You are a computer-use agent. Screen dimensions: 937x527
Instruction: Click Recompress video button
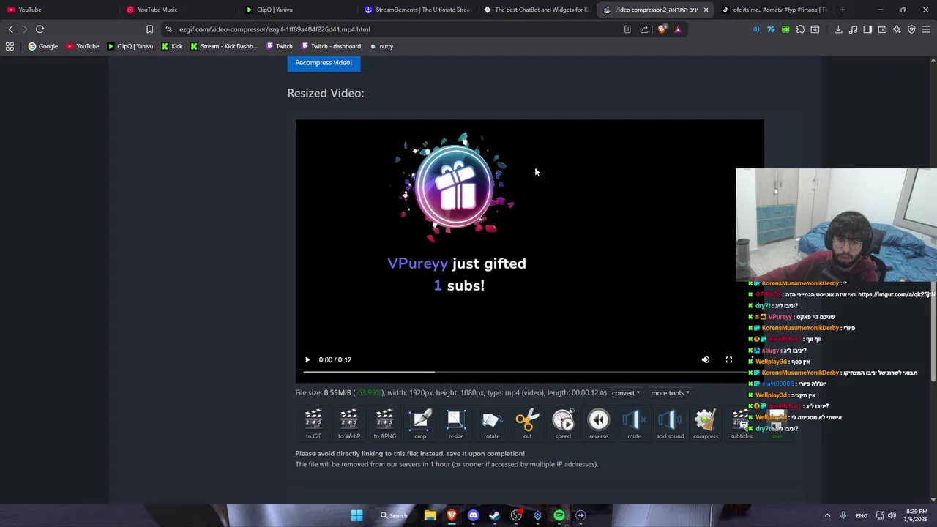tap(324, 63)
